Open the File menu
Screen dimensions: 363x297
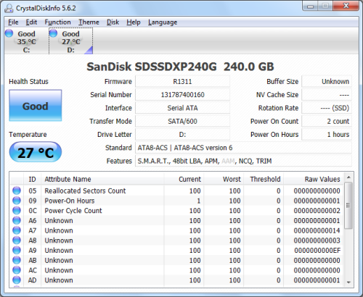(x=13, y=22)
